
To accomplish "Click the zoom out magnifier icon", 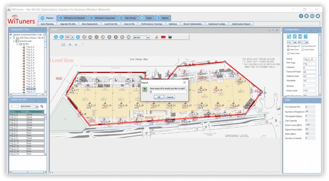I will click(56, 37).
